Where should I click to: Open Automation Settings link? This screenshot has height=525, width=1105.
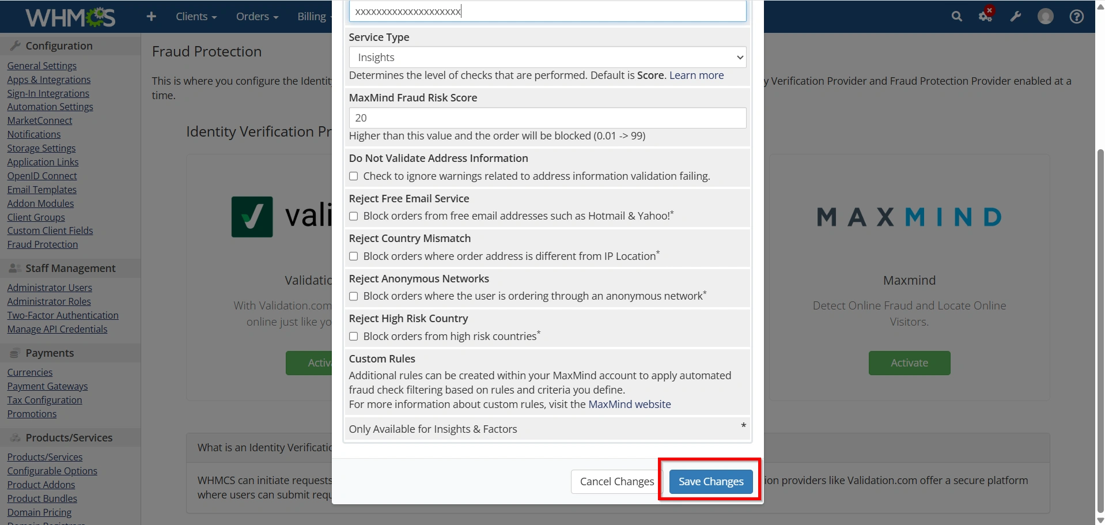point(50,107)
